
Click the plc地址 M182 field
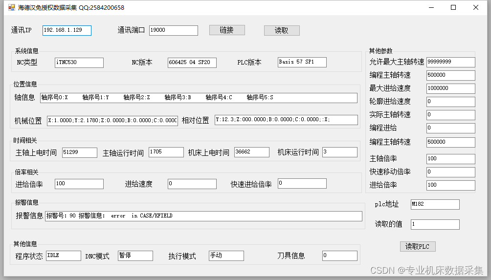(x=435, y=204)
